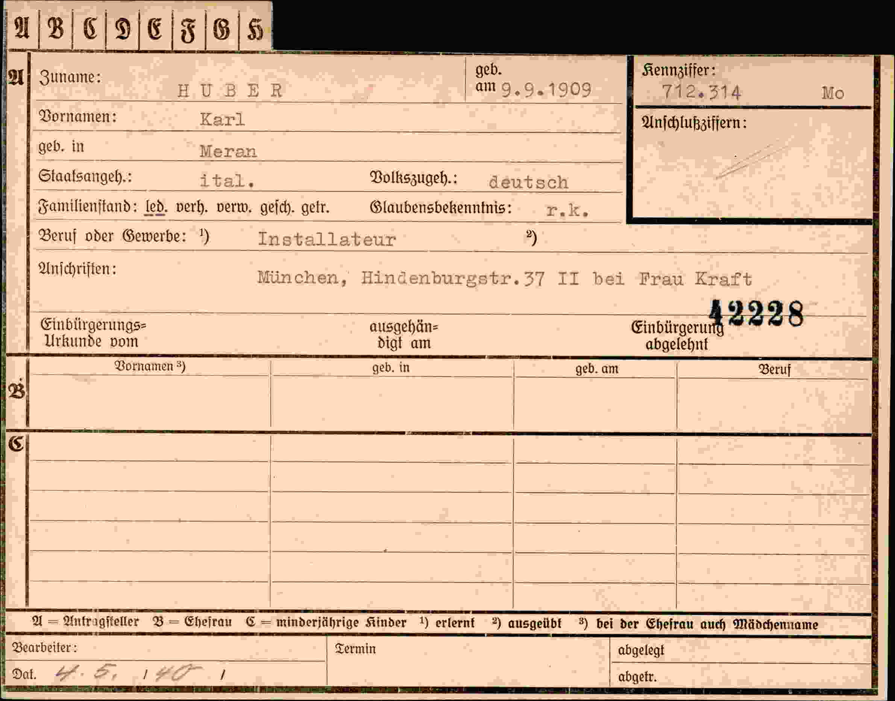The image size is (895, 701).
Task: Click the index tab letter G
Action: [221, 30]
